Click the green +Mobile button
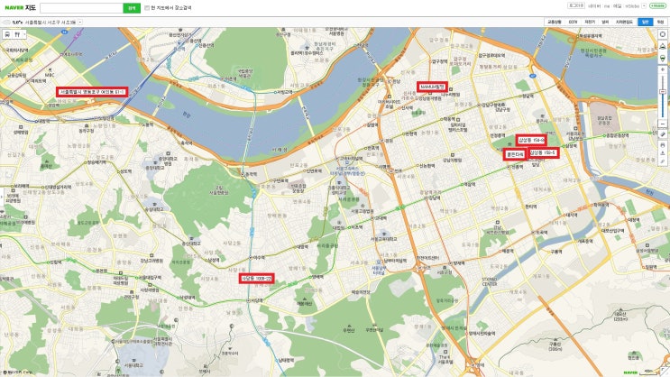The width and height of the screenshot is (670, 377). (x=657, y=6)
